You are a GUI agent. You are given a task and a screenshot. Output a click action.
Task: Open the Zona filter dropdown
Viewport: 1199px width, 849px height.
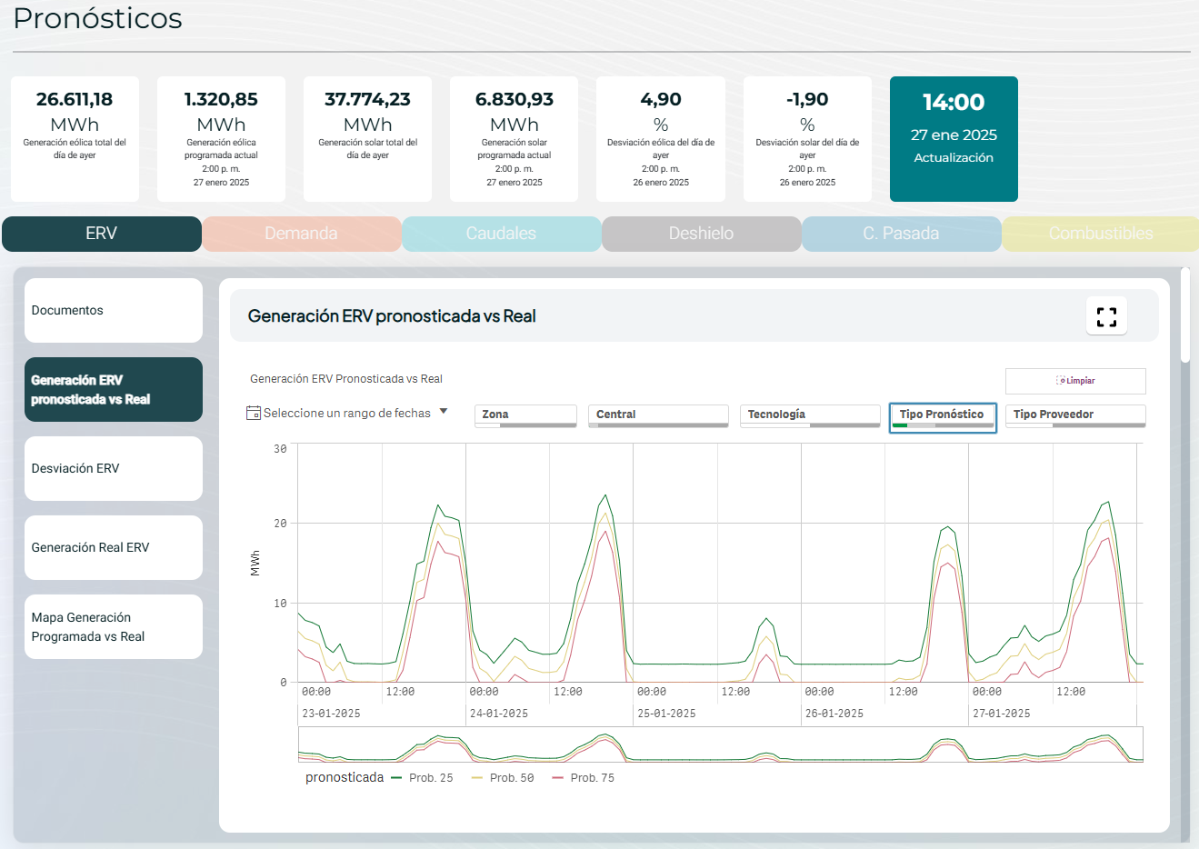pyautogui.click(x=525, y=415)
